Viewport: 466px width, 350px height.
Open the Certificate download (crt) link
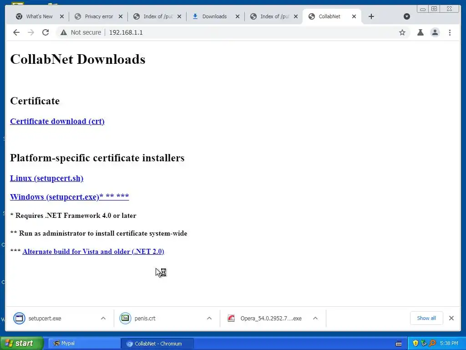pos(57,121)
